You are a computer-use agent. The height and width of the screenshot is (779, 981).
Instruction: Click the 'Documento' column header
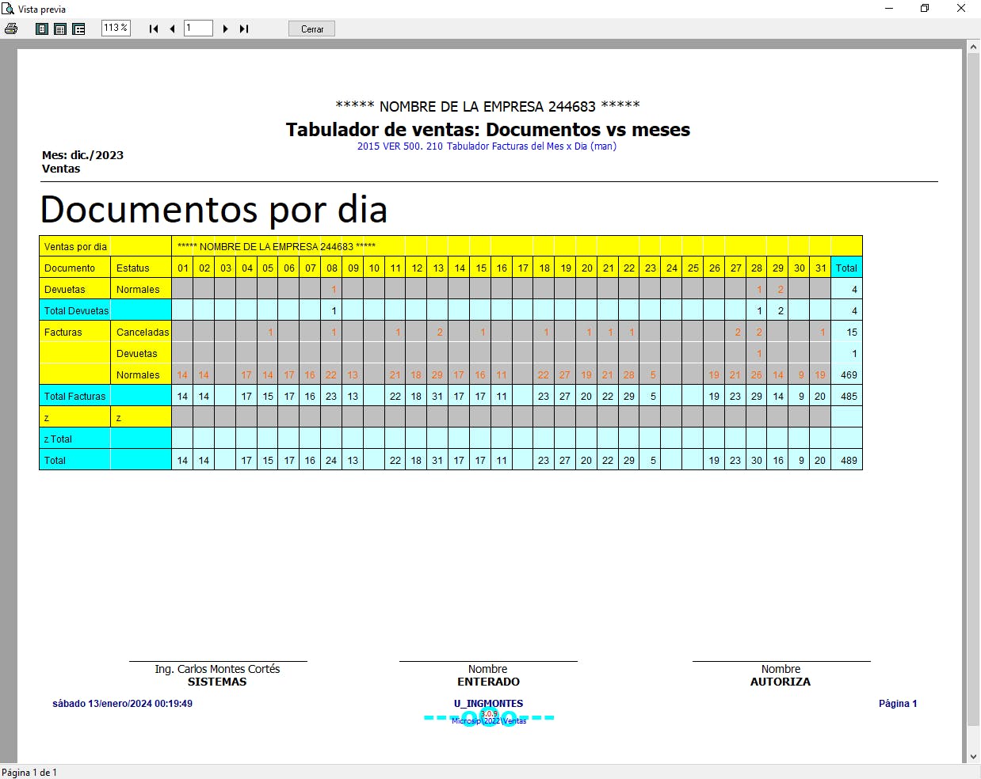[x=75, y=268]
